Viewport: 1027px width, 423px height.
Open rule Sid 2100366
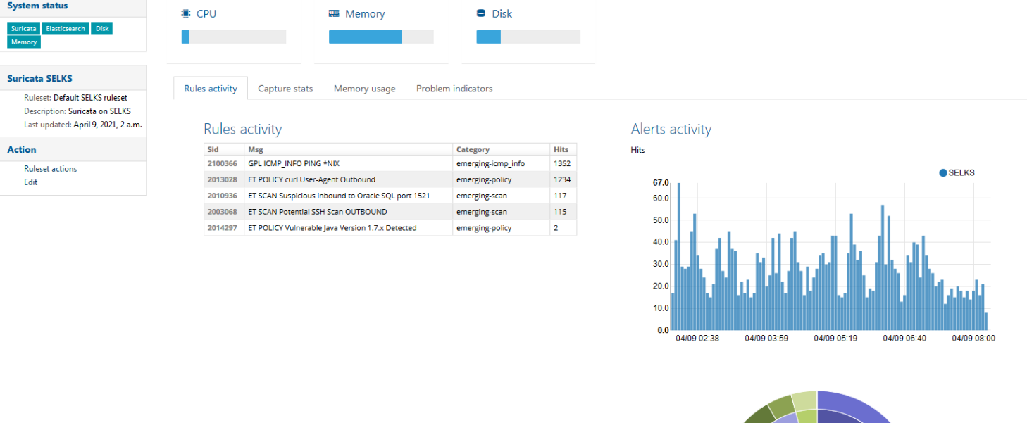point(222,163)
